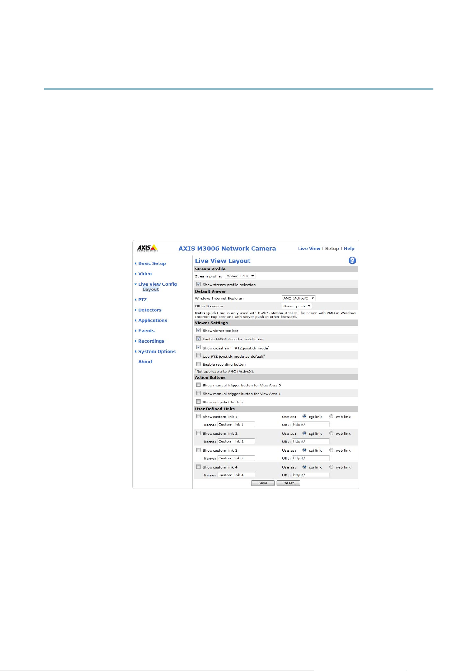Image resolution: width=475 pixels, height=671 pixels.
Task: Open Windows Internet Explorer viewer AMC dropdown
Action: click(298, 298)
